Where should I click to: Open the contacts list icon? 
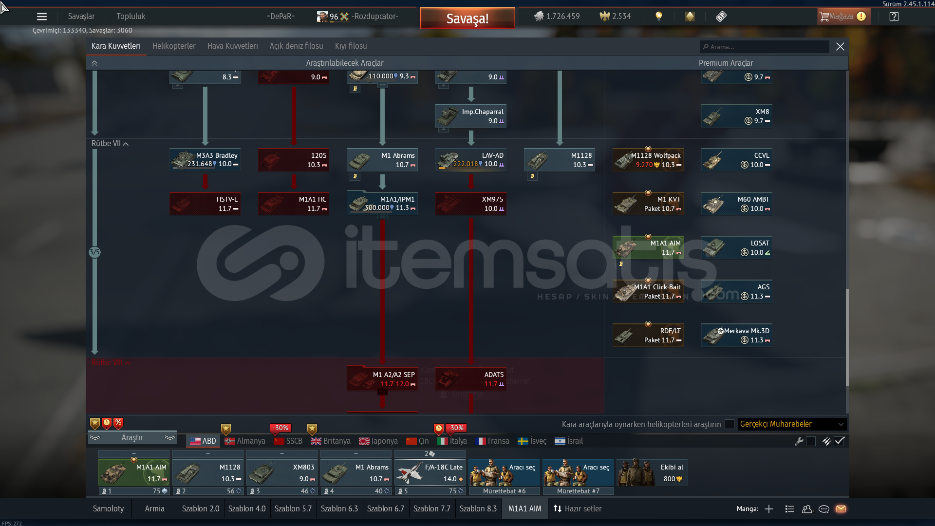tap(790, 509)
